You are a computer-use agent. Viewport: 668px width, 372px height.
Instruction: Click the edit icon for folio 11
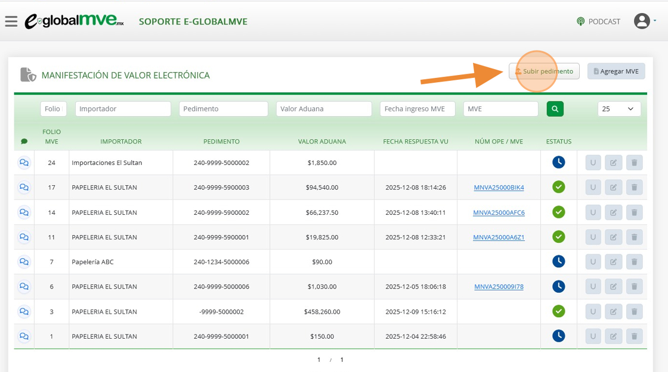[x=614, y=237]
